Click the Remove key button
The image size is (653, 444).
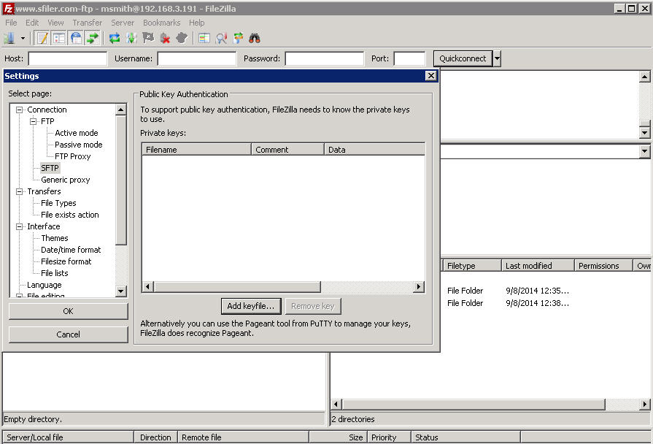(313, 306)
